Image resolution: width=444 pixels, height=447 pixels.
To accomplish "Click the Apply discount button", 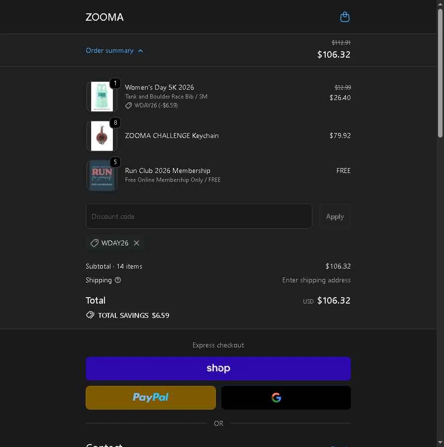I will click(x=335, y=216).
